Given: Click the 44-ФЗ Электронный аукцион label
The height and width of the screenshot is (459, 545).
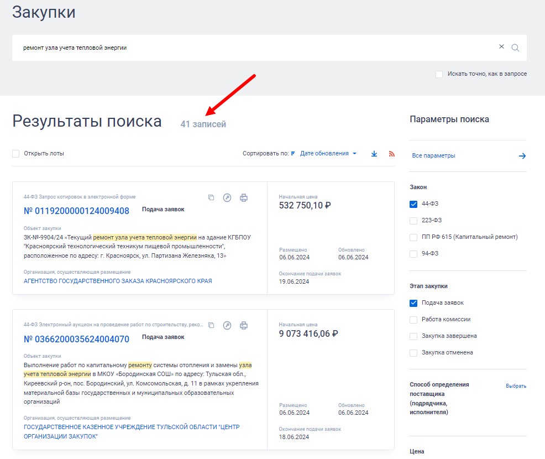Looking at the screenshot, I should coord(113,325).
